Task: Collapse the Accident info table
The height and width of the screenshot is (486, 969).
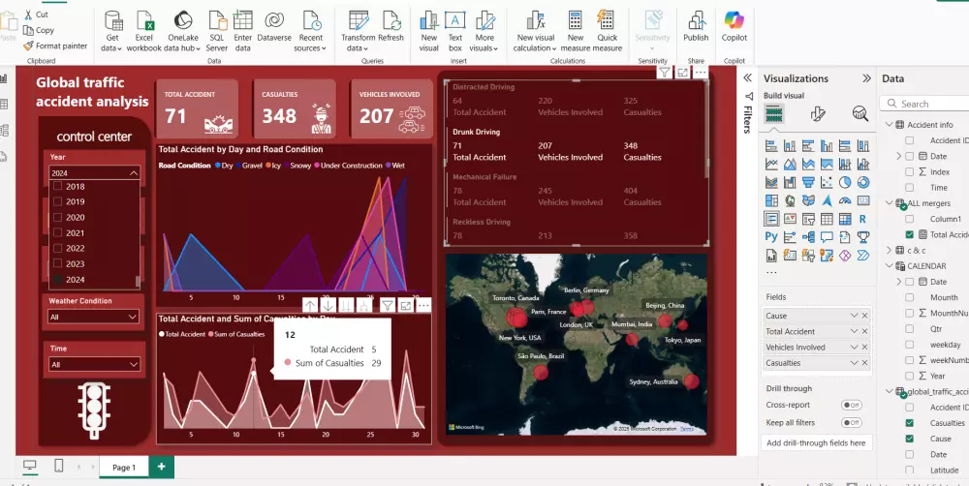Action: (890, 125)
